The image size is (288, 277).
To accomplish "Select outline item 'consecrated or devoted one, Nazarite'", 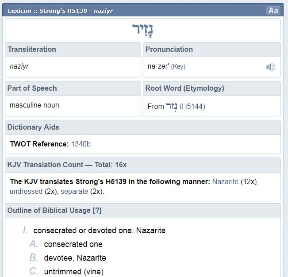I will coord(100,231).
